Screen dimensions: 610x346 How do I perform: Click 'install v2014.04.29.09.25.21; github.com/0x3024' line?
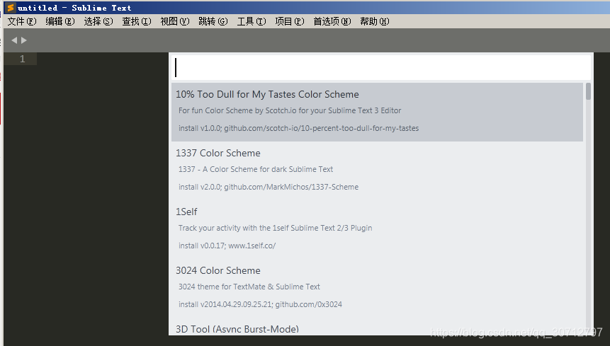click(x=260, y=304)
